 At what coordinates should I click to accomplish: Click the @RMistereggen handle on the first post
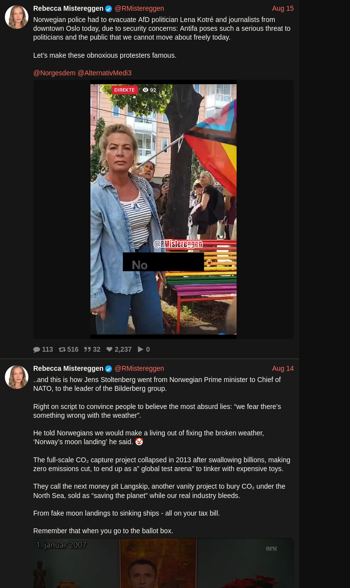point(139,8)
